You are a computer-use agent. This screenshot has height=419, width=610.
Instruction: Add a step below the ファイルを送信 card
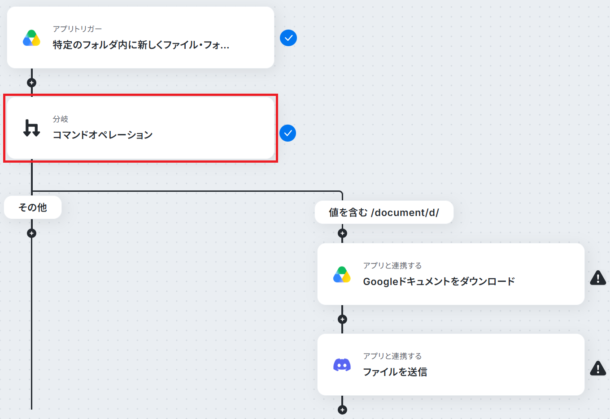click(342, 410)
